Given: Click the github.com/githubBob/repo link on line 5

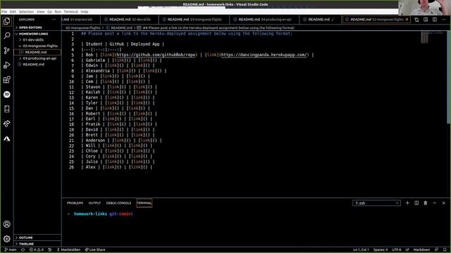Looking at the screenshot, I should click(x=156, y=55).
